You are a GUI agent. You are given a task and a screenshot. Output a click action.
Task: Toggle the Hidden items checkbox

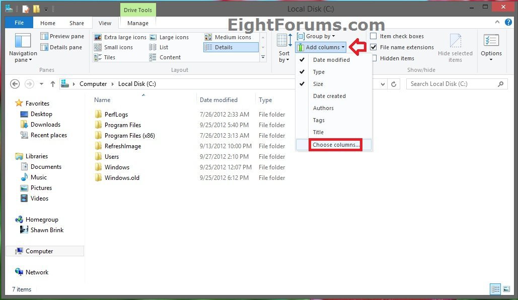click(x=374, y=58)
